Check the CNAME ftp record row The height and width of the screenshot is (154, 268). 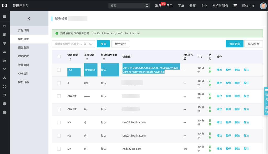click(x=59, y=109)
